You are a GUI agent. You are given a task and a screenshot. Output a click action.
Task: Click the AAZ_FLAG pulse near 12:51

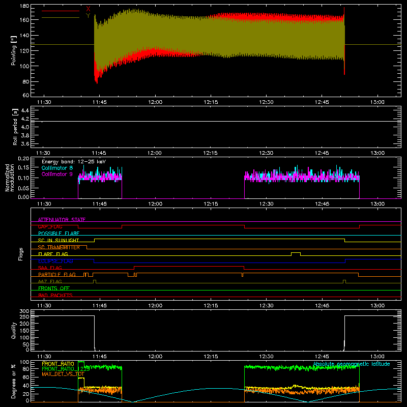(x=344, y=282)
